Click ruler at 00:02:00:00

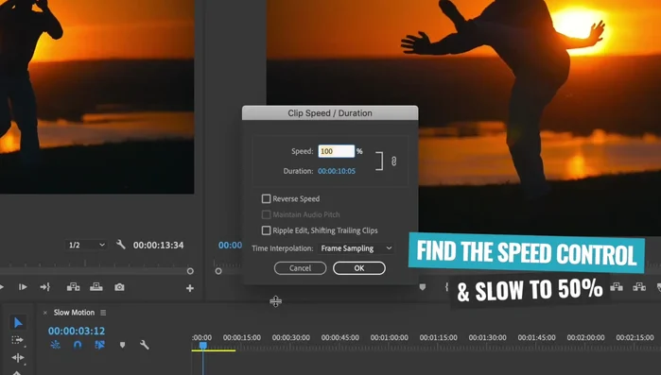(585, 337)
